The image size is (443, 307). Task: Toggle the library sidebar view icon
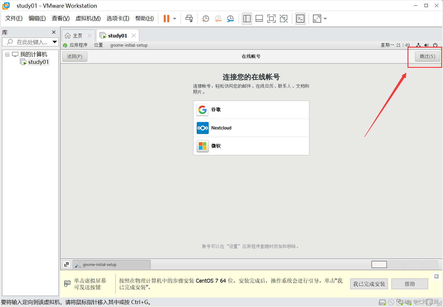(x=247, y=18)
